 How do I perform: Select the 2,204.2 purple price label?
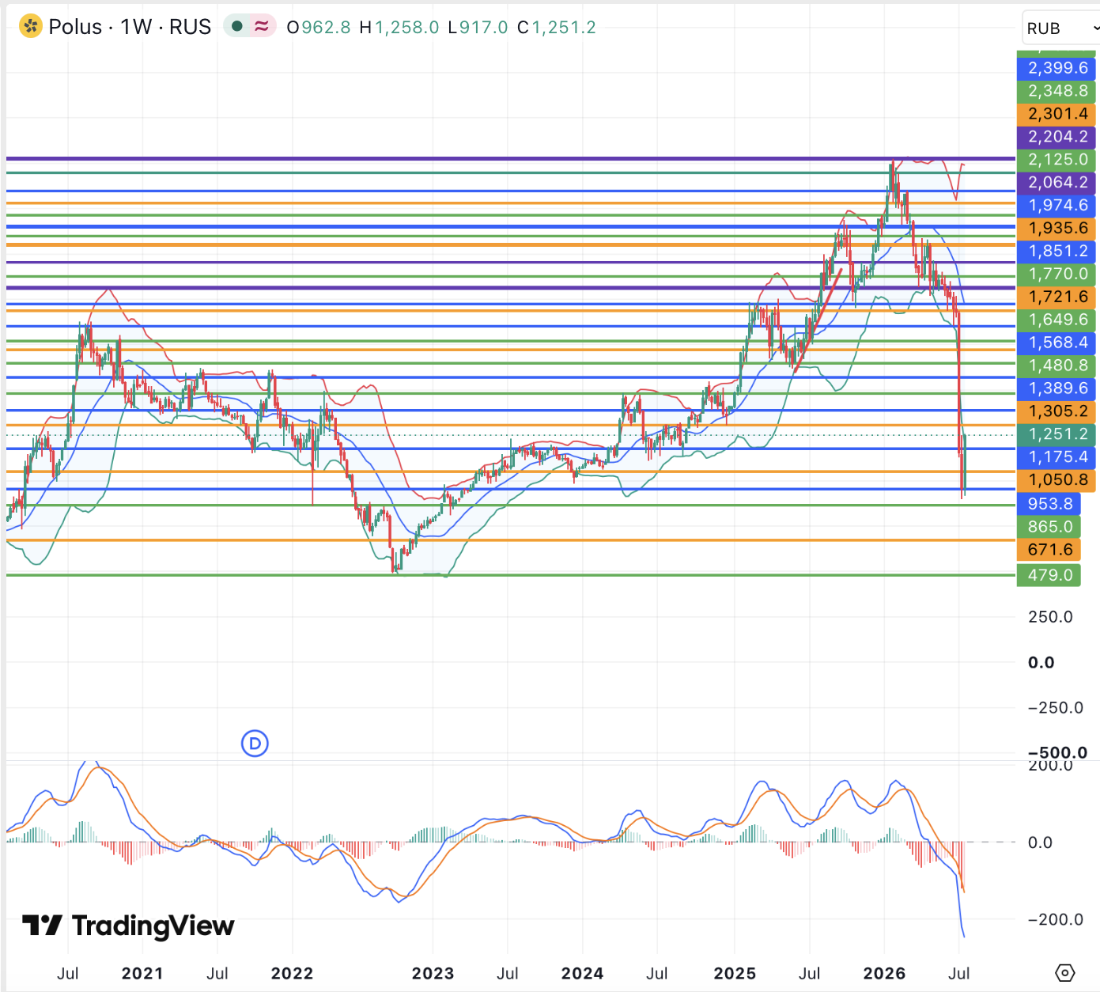coord(1057,137)
